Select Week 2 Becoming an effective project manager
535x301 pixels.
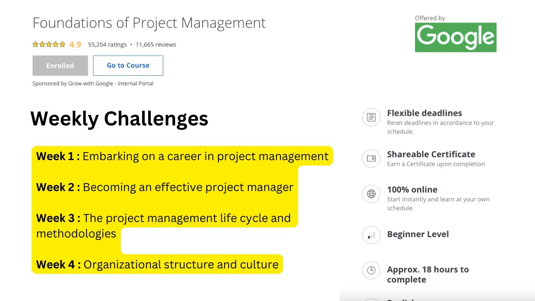click(x=165, y=187)
